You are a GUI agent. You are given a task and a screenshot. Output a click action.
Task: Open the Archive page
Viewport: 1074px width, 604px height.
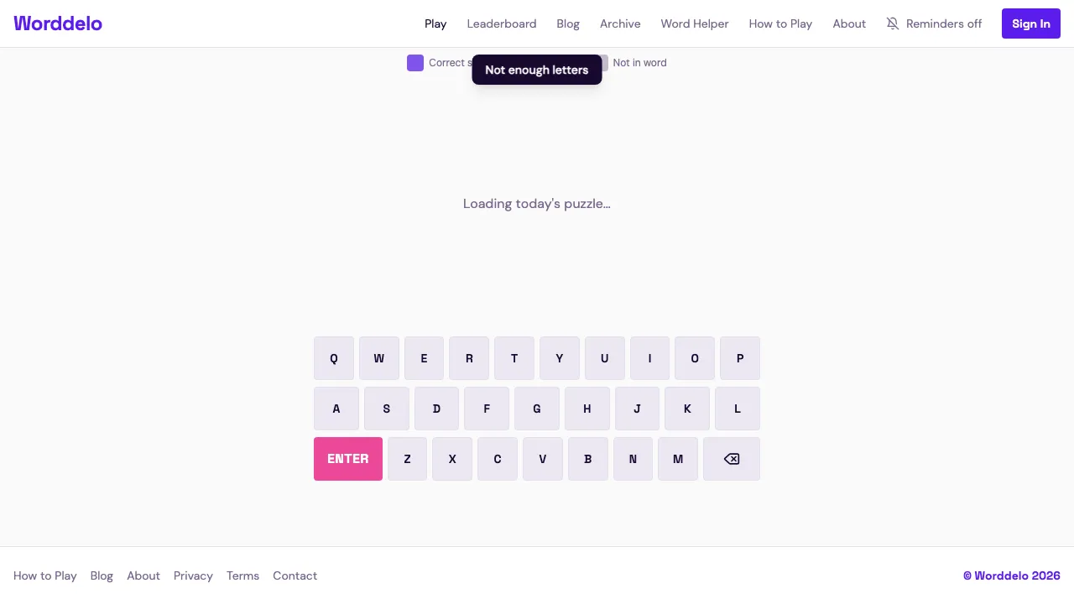coord(620,23)
